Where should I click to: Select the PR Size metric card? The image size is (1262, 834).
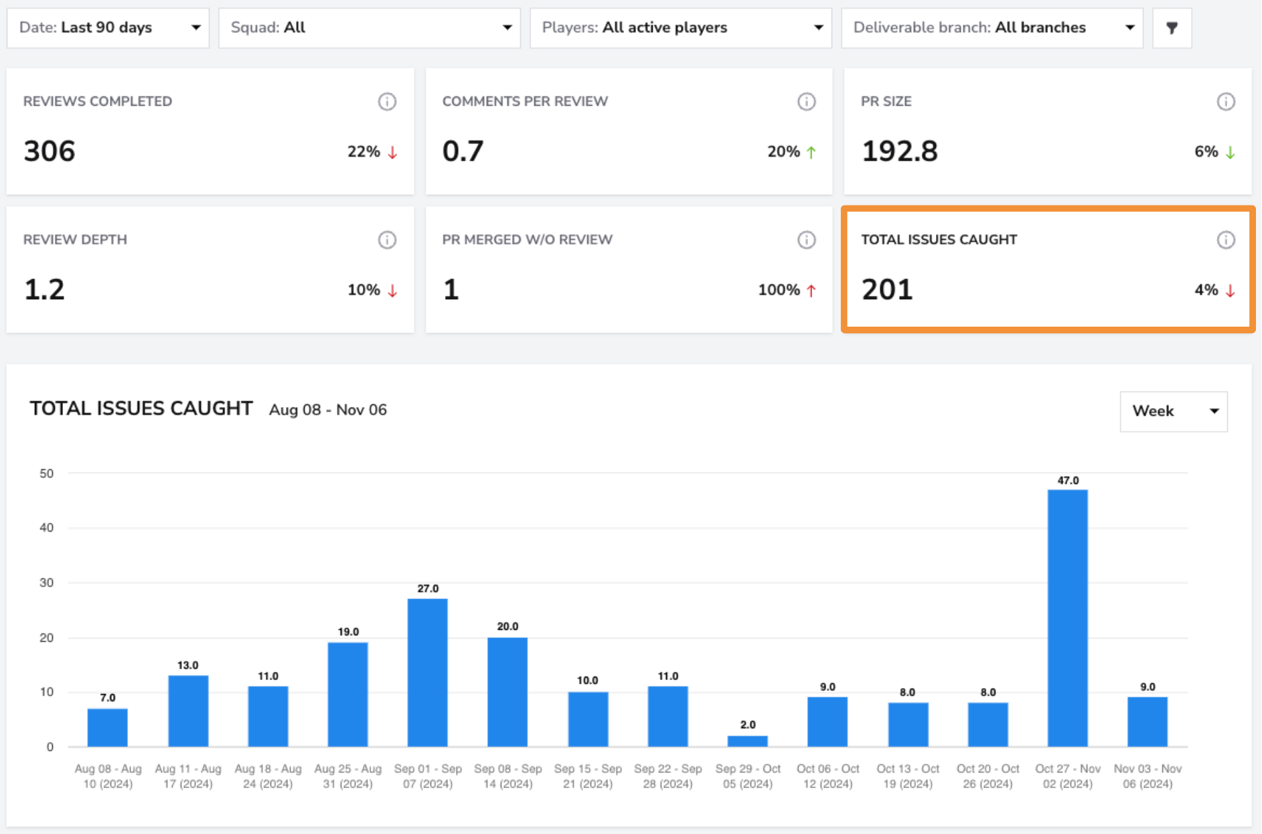click(1048, 131)
